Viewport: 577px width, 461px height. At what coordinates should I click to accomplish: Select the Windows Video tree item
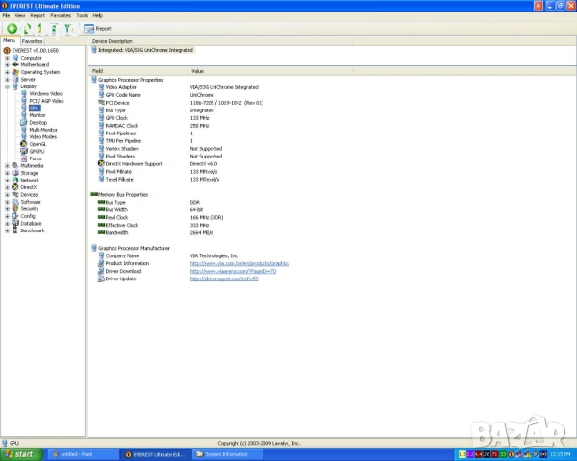[x=45, y=94]
